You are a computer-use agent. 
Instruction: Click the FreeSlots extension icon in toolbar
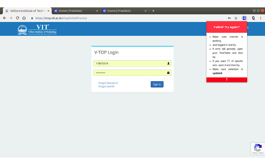point(244,18)
